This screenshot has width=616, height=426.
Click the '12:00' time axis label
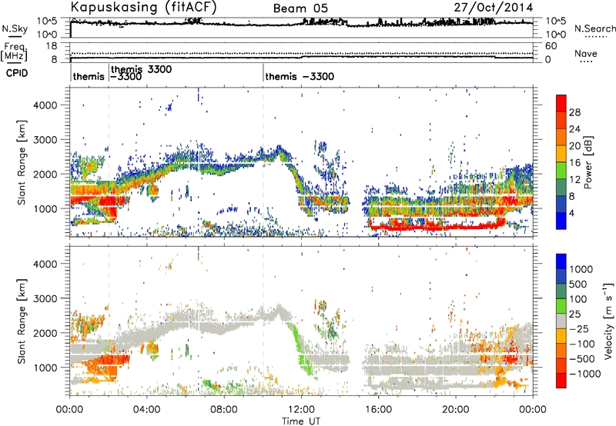(x=301, y=410)
